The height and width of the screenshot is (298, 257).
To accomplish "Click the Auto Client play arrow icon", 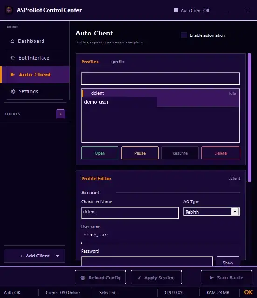I will [13, 75].
